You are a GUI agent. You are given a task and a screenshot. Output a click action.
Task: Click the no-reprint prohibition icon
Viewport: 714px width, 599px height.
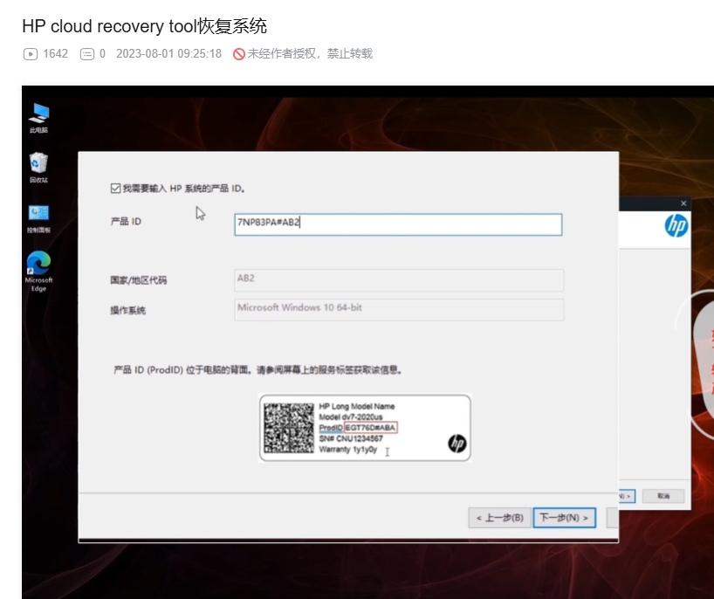238,54
